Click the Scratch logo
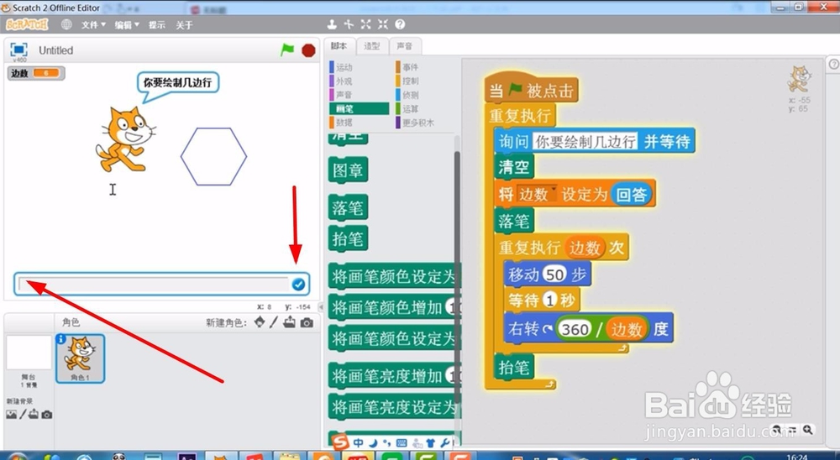The height and width of the screenshot is (460, 840). tap(27, 24)
